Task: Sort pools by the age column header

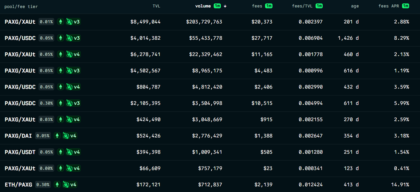Action: [x=355, y=6]
